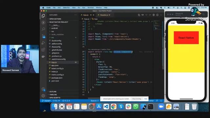Viewport: 210px width, 118px height.
Task: Open yarn.lock in the explorer
Action: 55,81
